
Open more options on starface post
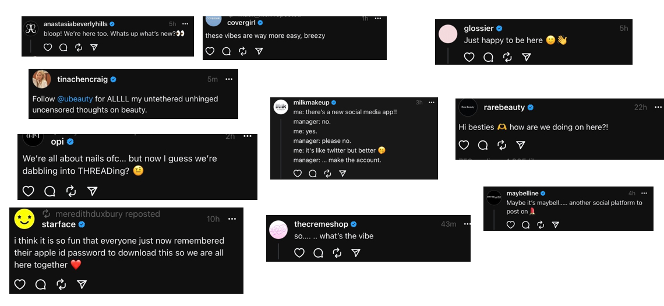[232, 219]
